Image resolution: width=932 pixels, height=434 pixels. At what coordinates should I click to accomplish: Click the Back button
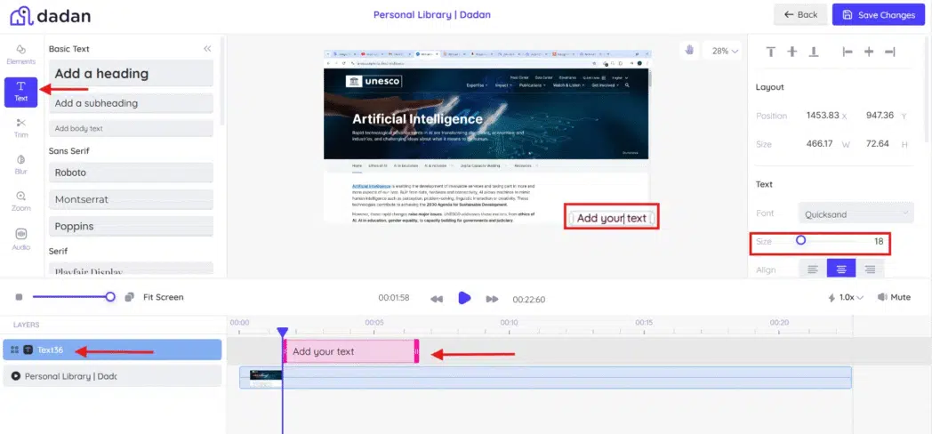pyautogui.click(x=799, y=15)
